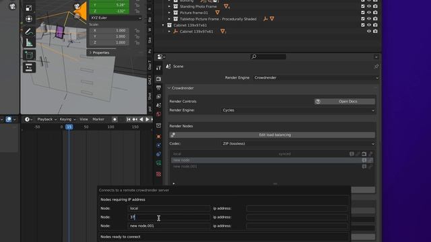The width and height of the screenshot is (431, 242).
Task: Click Open Docs button
Action: pos(345,102)
